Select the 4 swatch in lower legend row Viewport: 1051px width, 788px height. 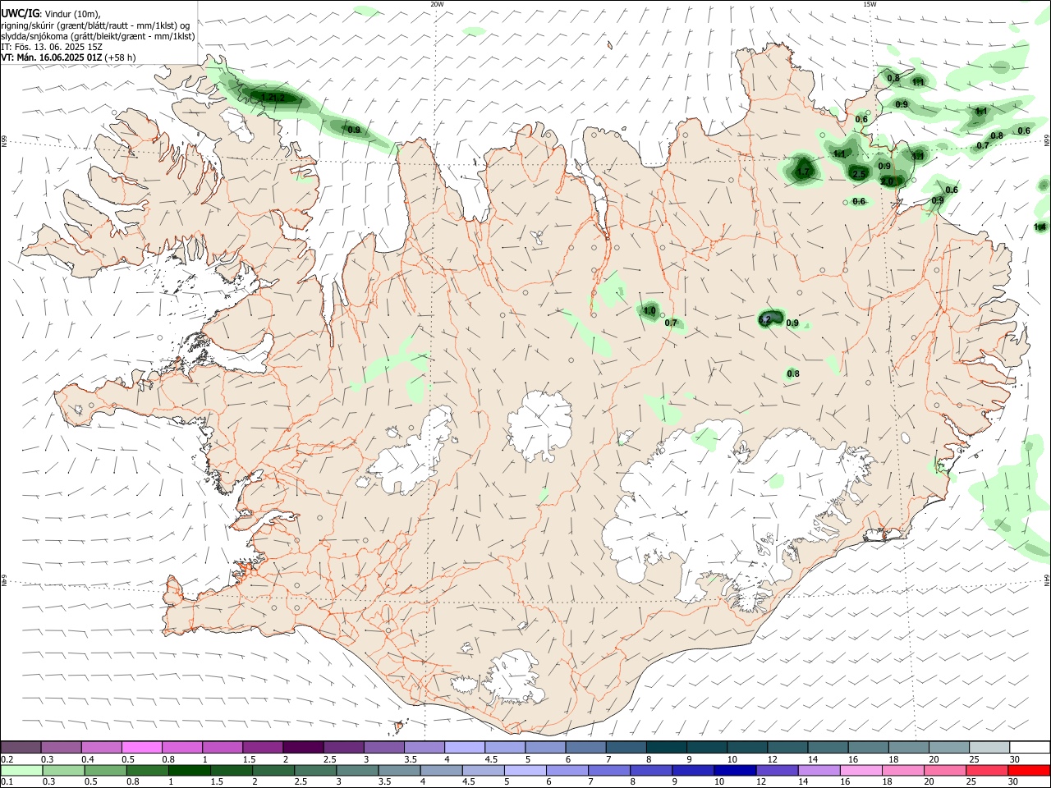point(440,770)
